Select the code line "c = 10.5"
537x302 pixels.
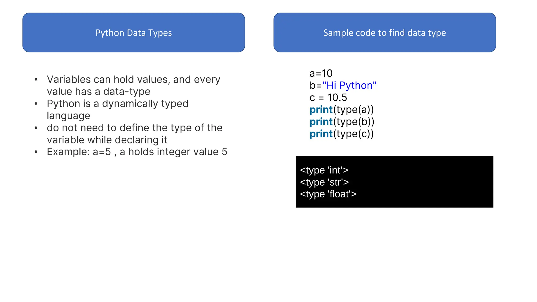coord(328,98)
